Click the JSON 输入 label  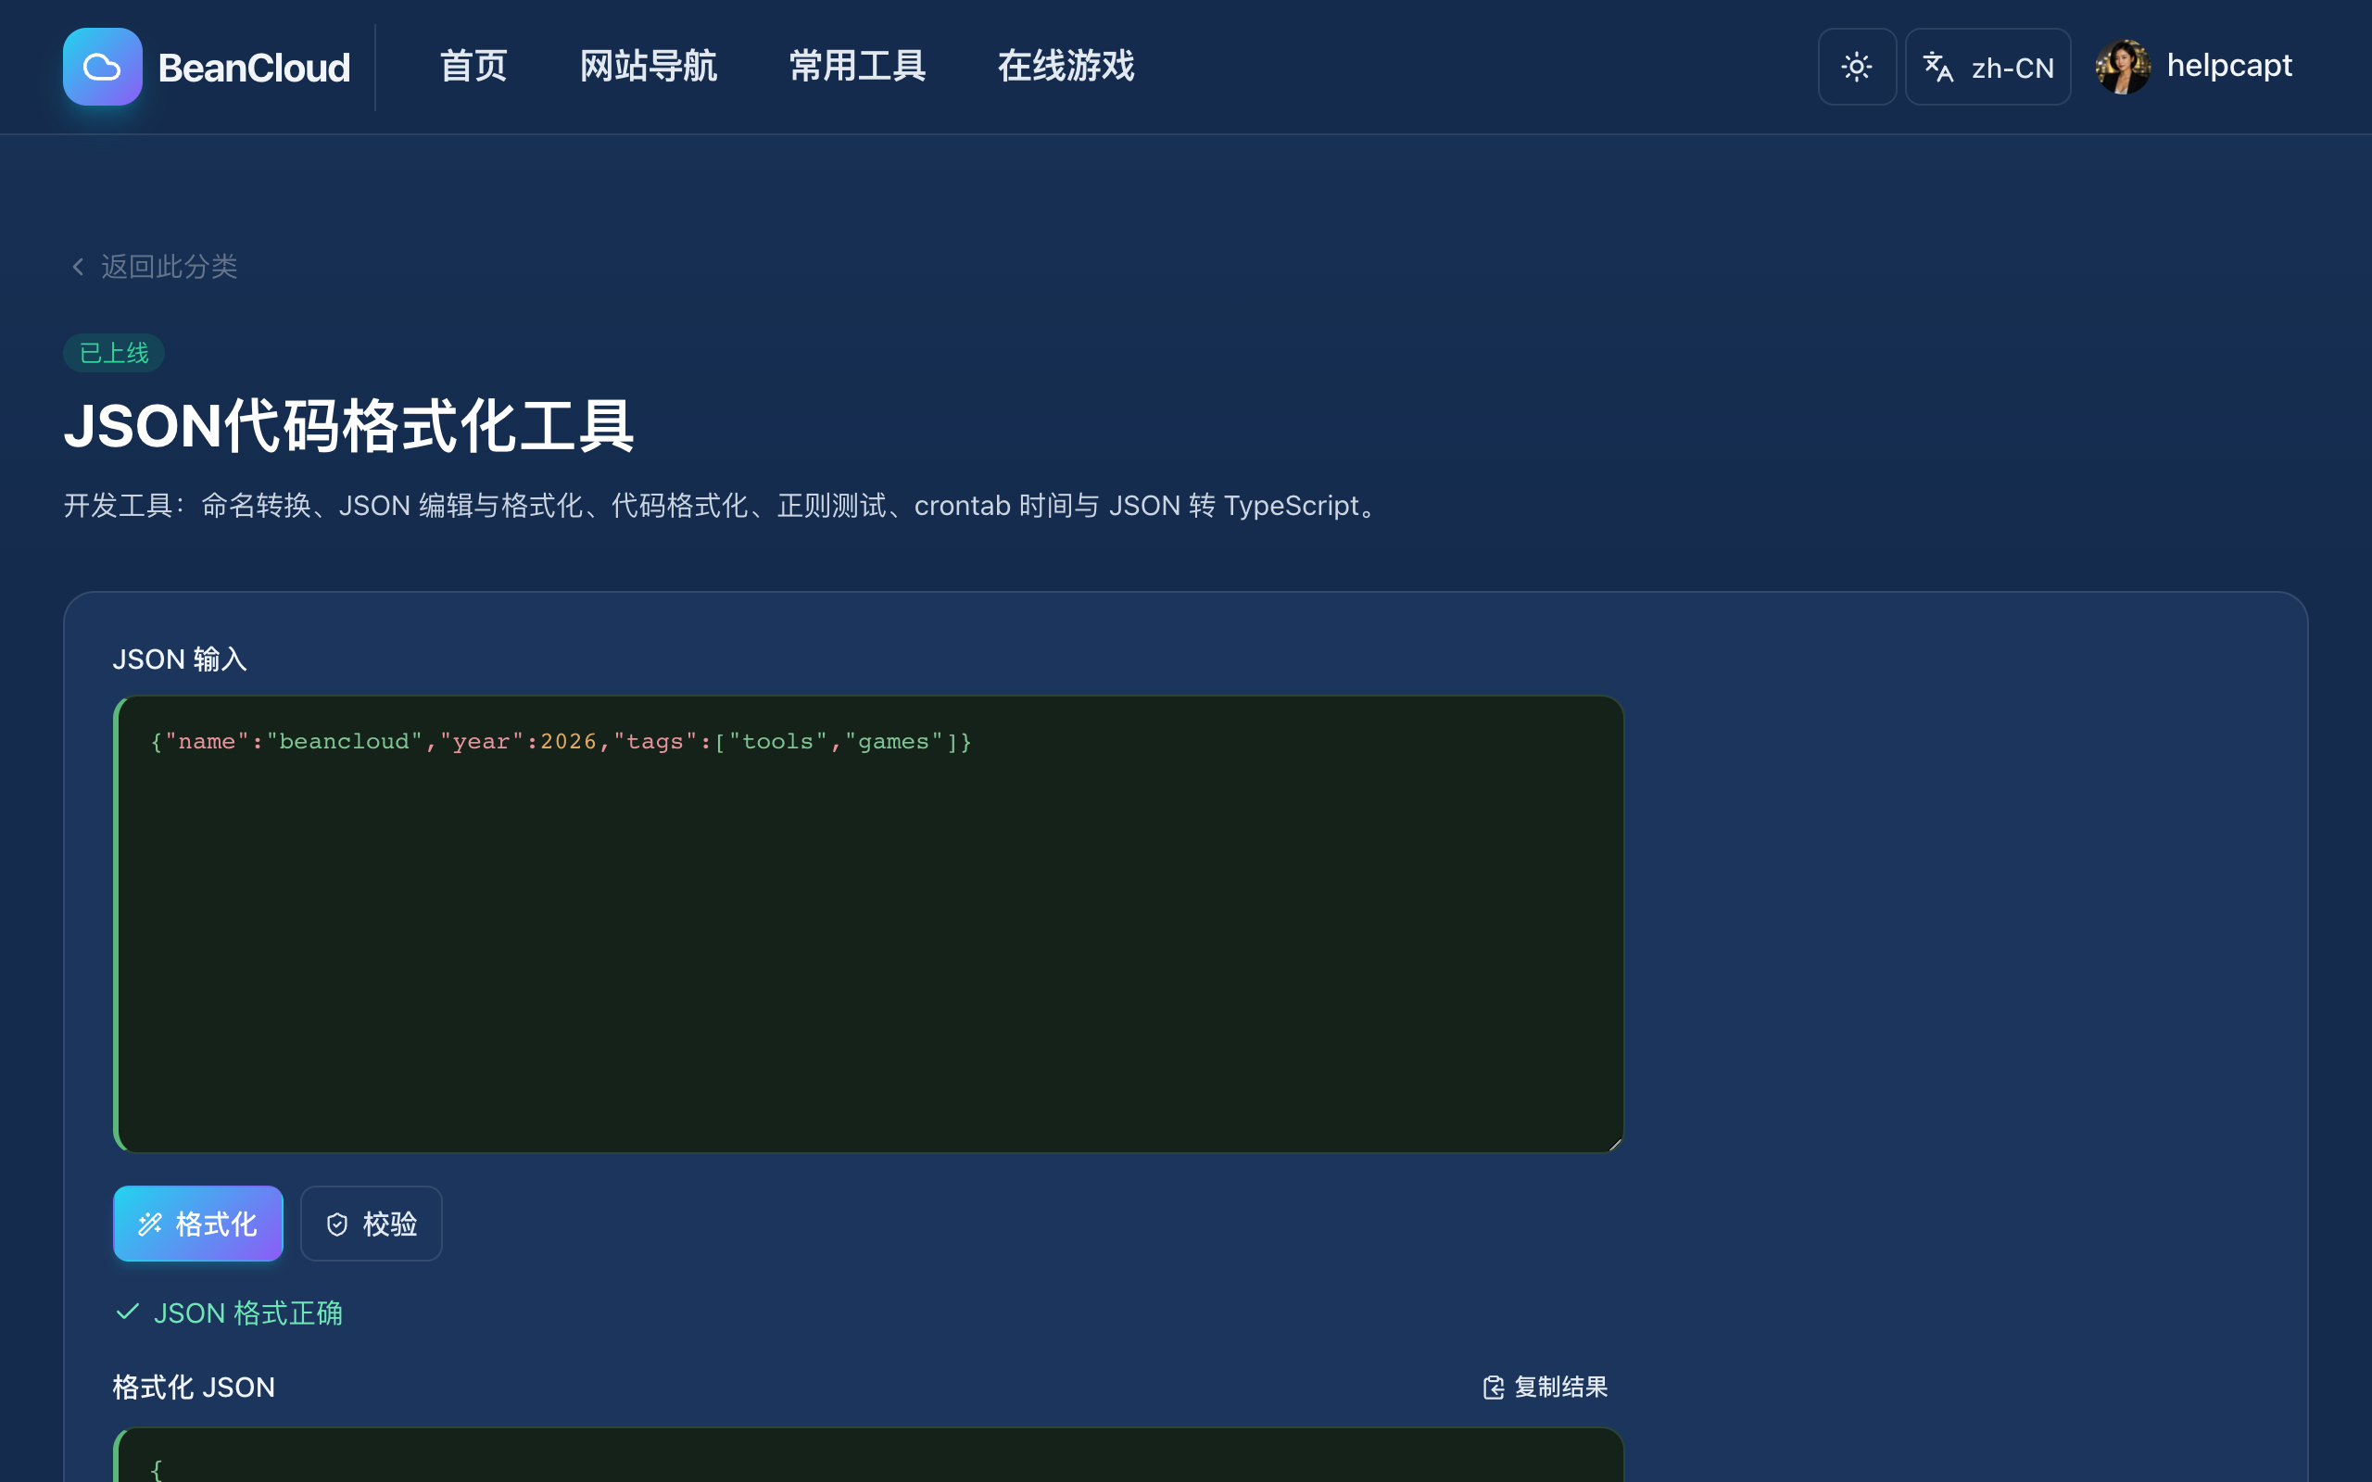pos(180,659)
